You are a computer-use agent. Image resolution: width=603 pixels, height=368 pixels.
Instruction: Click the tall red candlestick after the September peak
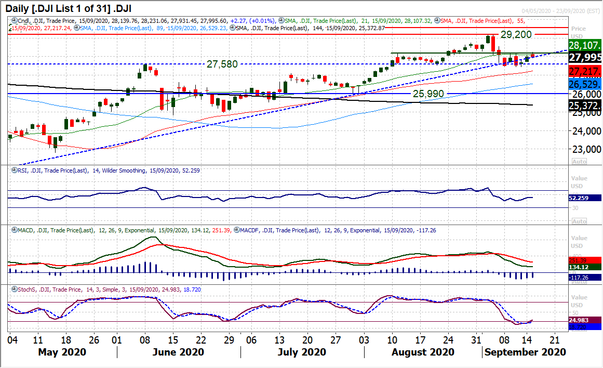pos(493,44)
